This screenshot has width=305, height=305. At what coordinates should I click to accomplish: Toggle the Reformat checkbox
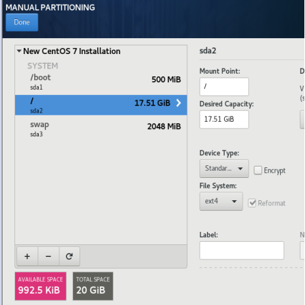click(252, 203)
